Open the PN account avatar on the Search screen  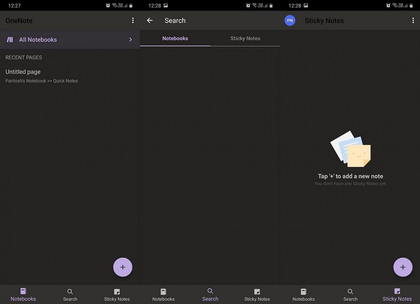tap(290, 20)
